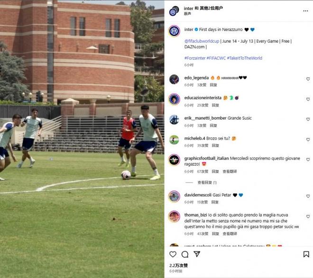Like the post with heart icon
This screenshot has width=313, height=278.
click(x=173, y=254)
